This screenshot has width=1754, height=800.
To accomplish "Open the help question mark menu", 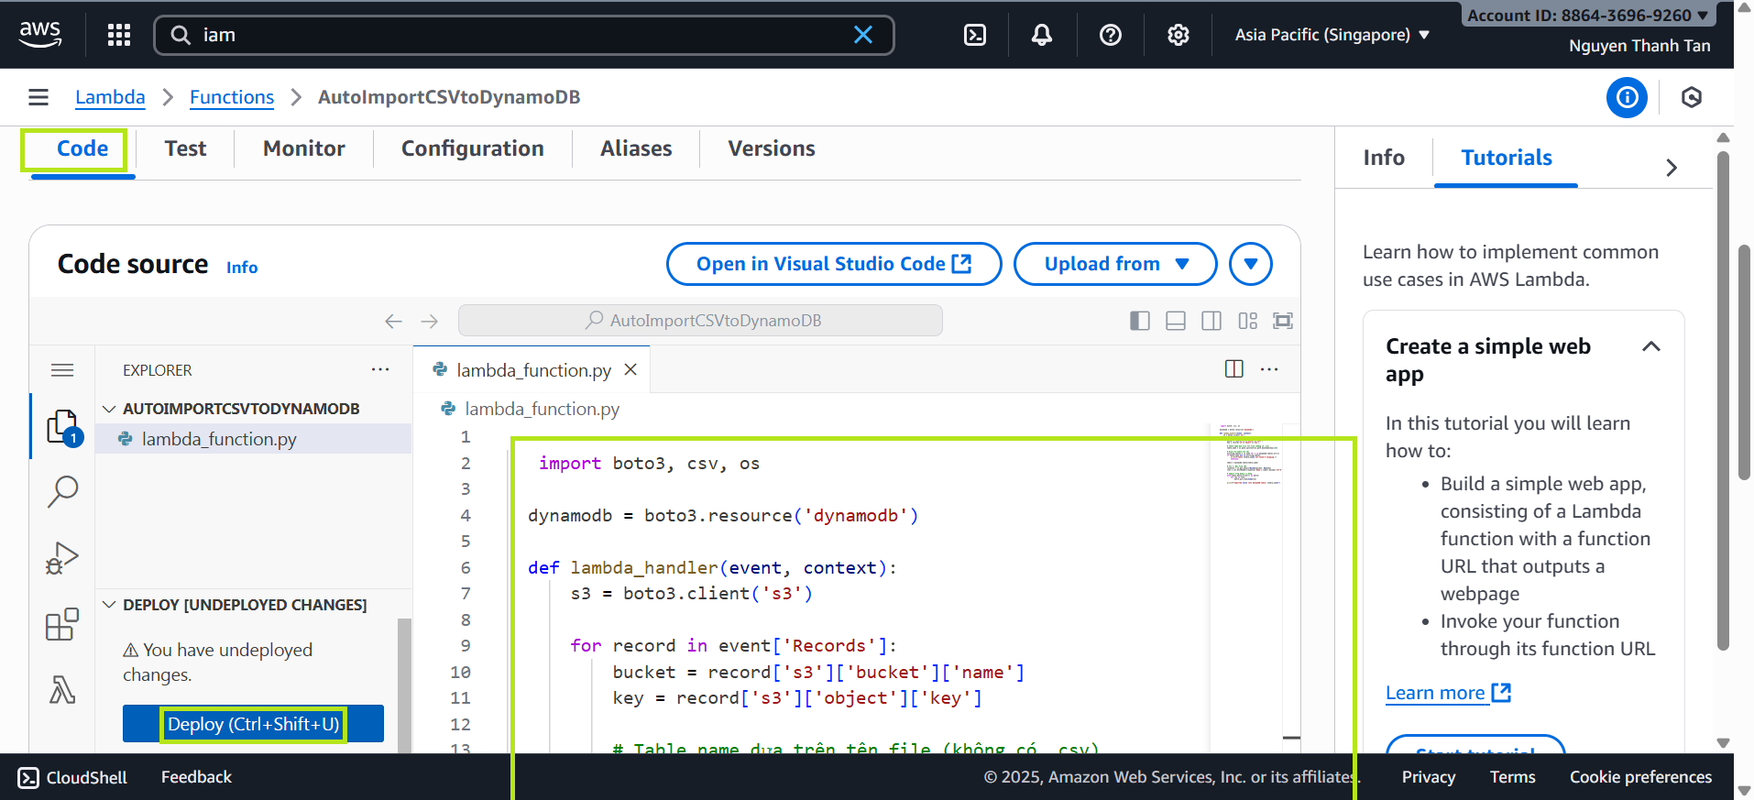I will click(1111, 35).
